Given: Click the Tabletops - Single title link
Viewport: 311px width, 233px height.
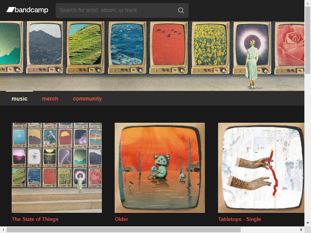Looking at the screenshot, I should [239, 219].
